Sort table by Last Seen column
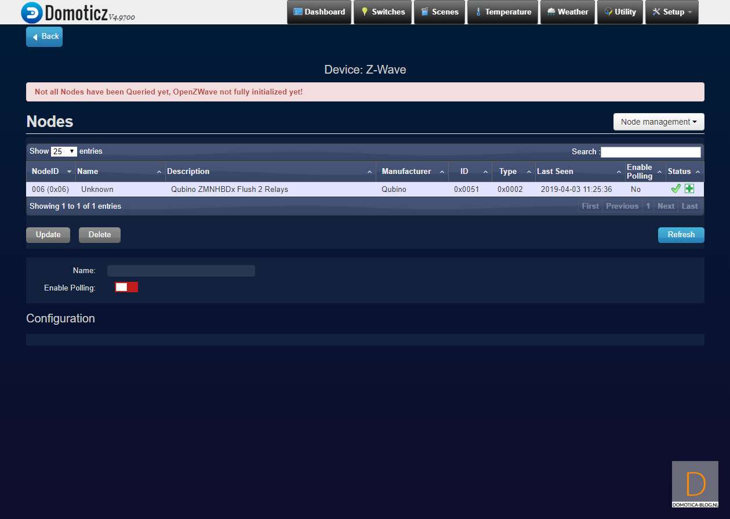730x519 pixels. pos(580,172)
